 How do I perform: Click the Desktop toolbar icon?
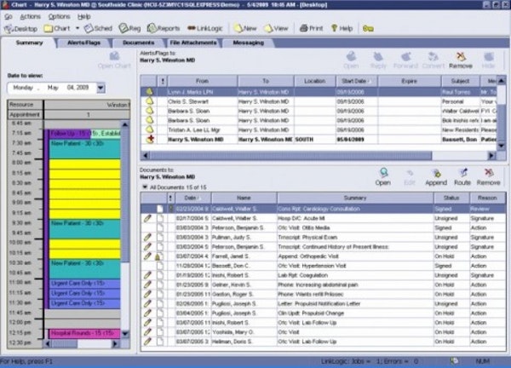(19, 28)
